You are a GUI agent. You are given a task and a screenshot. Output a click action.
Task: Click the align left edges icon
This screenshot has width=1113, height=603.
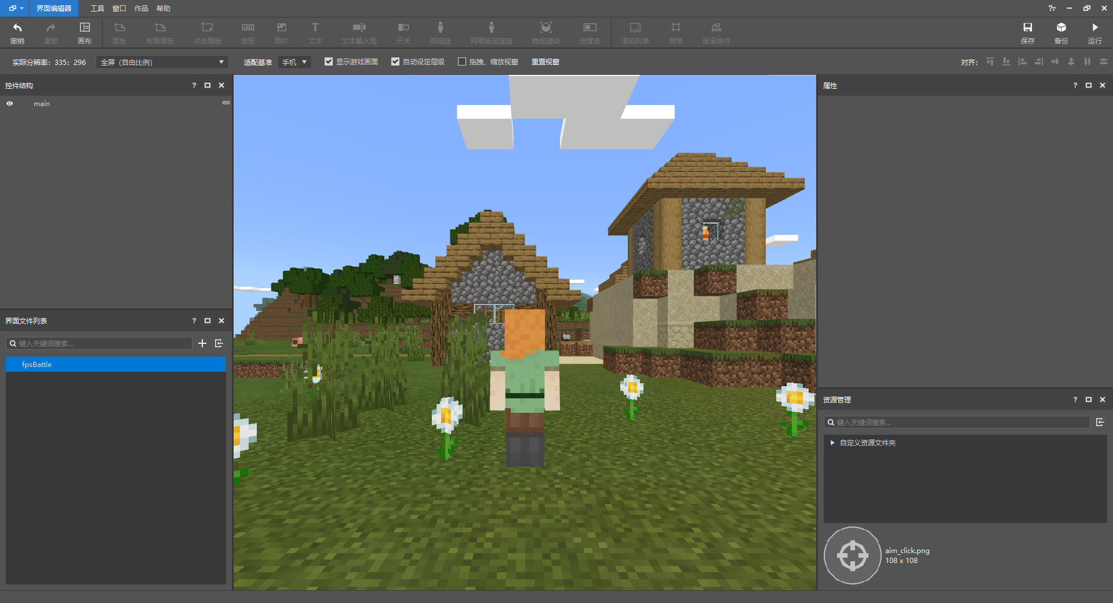click(1023, 61)
